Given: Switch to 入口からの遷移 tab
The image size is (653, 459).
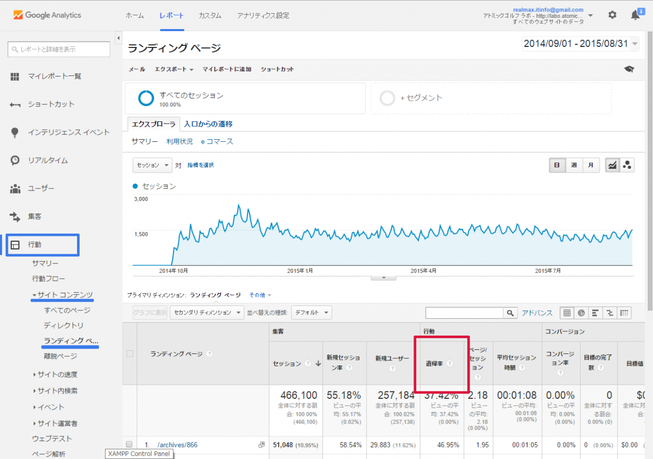Looking at the screenshot, I should (x=208, y=124).
